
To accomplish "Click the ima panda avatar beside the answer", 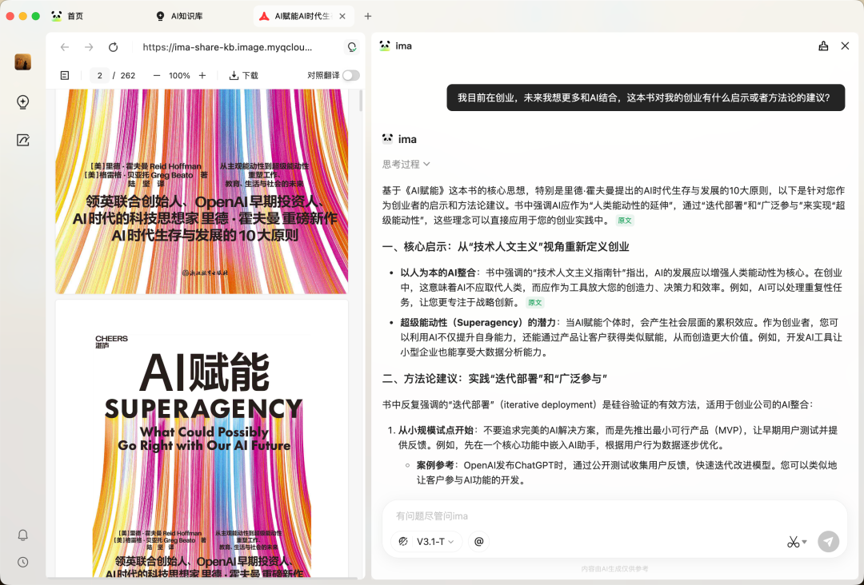I will click(x=387, y=139).
